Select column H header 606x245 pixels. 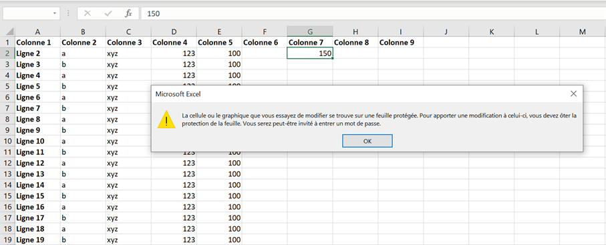click(355, 31)
